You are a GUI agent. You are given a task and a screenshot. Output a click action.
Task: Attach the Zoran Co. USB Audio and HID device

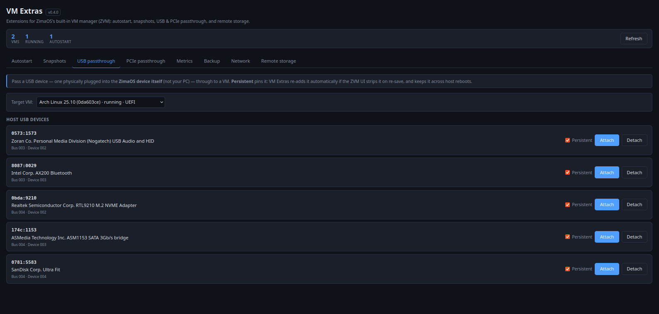[x=607, y=140]
